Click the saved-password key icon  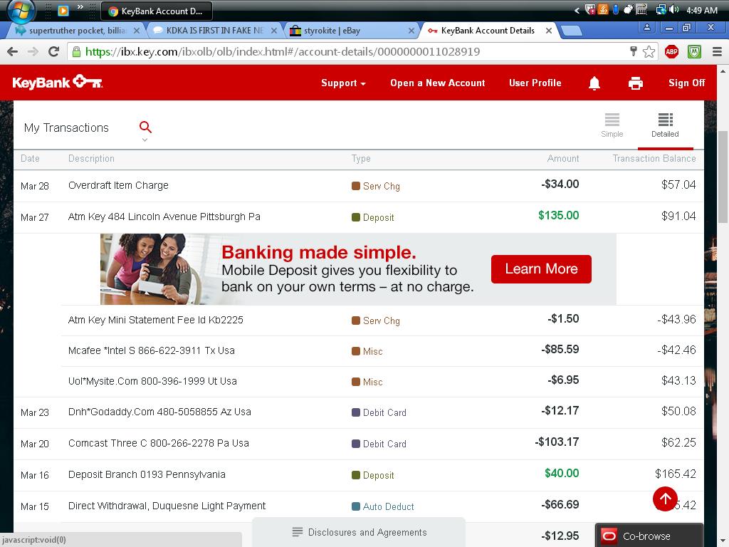(x=633, y=51)
